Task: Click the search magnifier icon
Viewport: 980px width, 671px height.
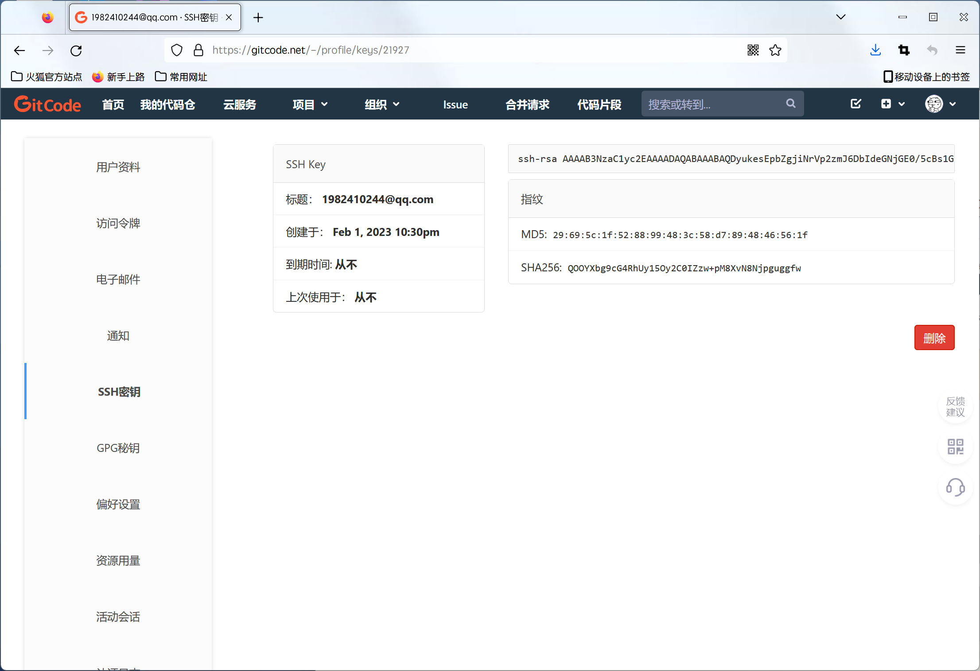Action: coord(791,104)
